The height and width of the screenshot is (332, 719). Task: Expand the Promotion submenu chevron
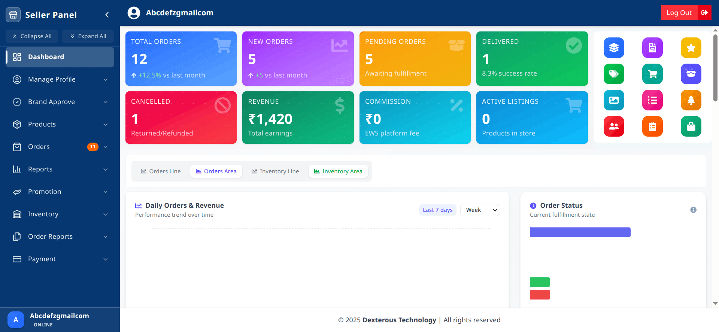point(106,192)
